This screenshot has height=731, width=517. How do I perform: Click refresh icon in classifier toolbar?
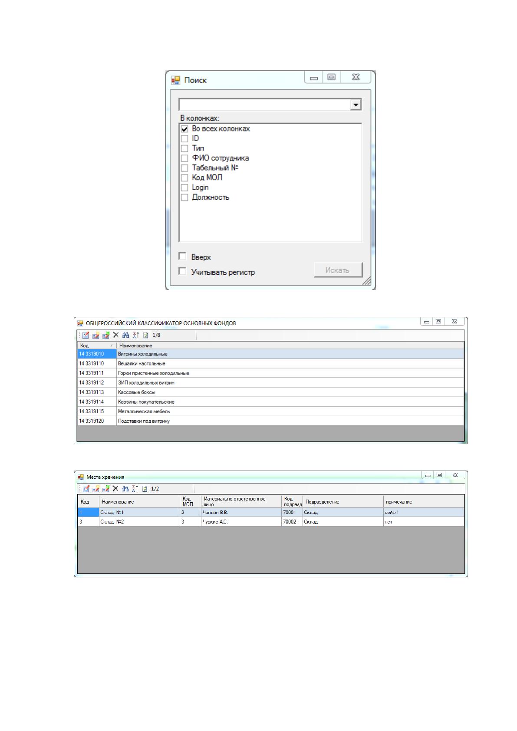[146, 335]
